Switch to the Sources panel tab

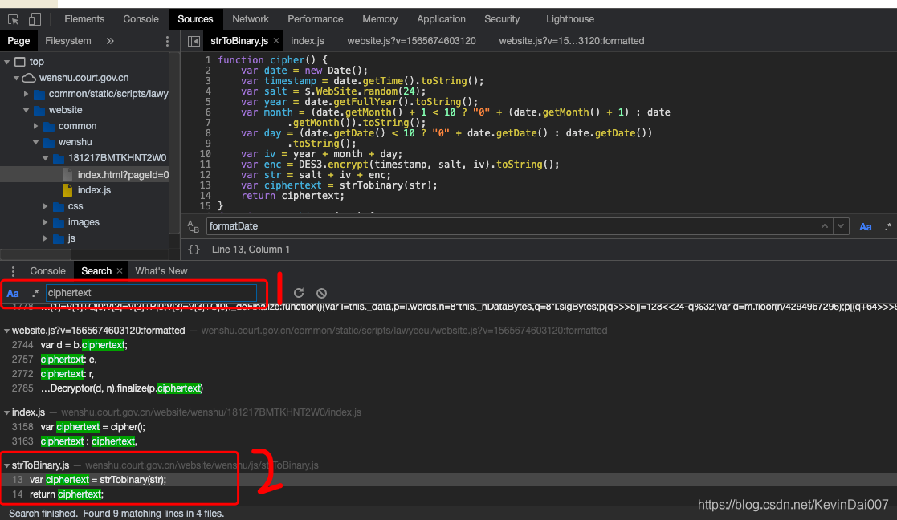(195, 19)
